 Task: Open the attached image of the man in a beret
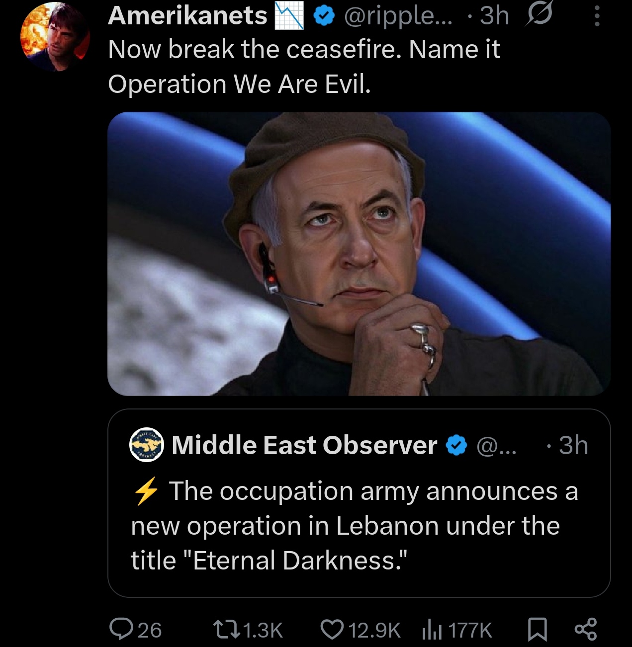pyautogui.click(x=359, y=253)
